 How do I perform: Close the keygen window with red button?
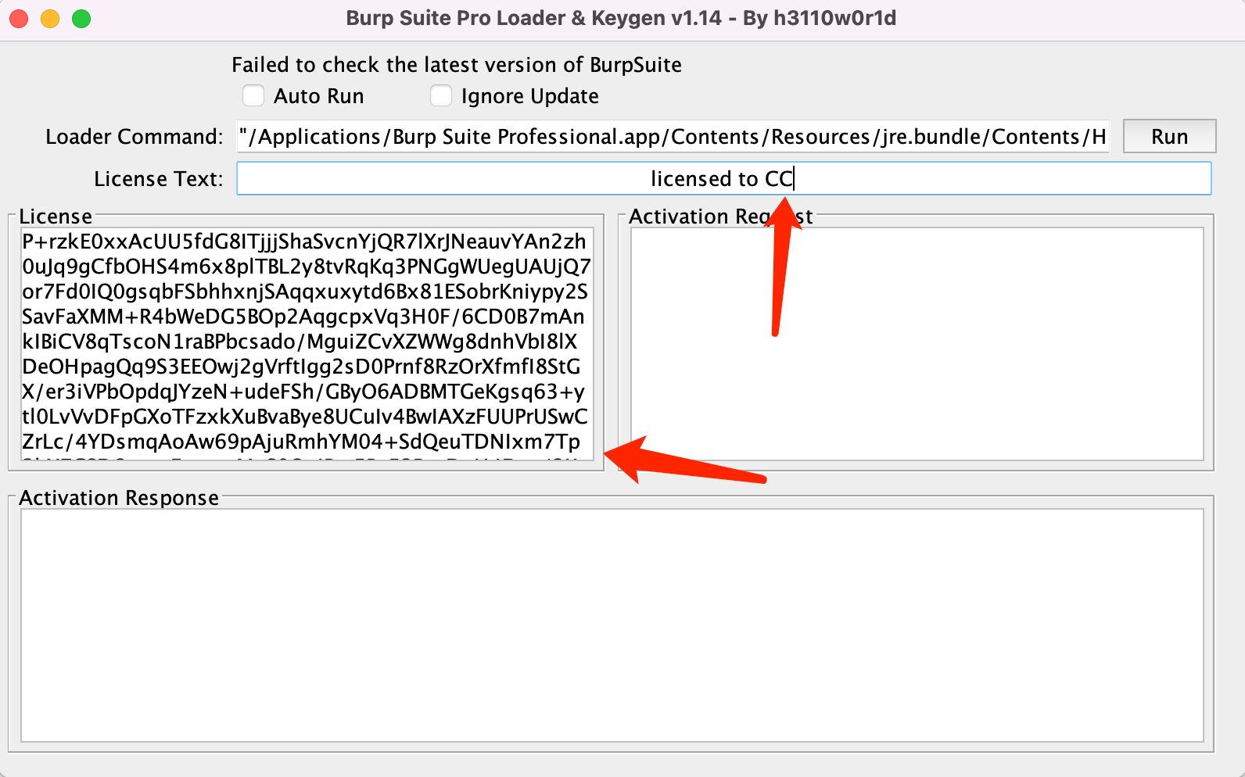[x=19, y=19]
